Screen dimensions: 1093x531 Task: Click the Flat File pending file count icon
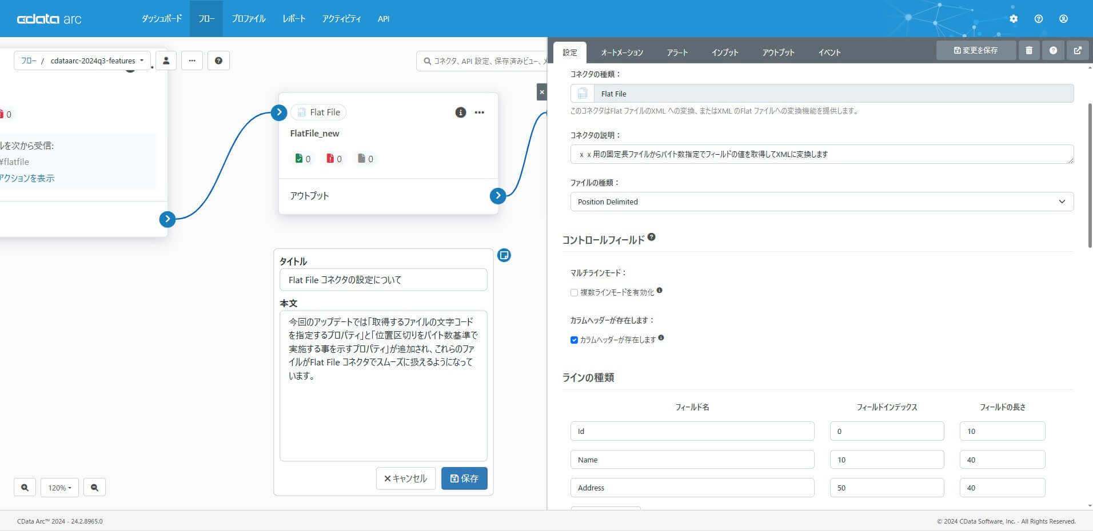[361, 158]
